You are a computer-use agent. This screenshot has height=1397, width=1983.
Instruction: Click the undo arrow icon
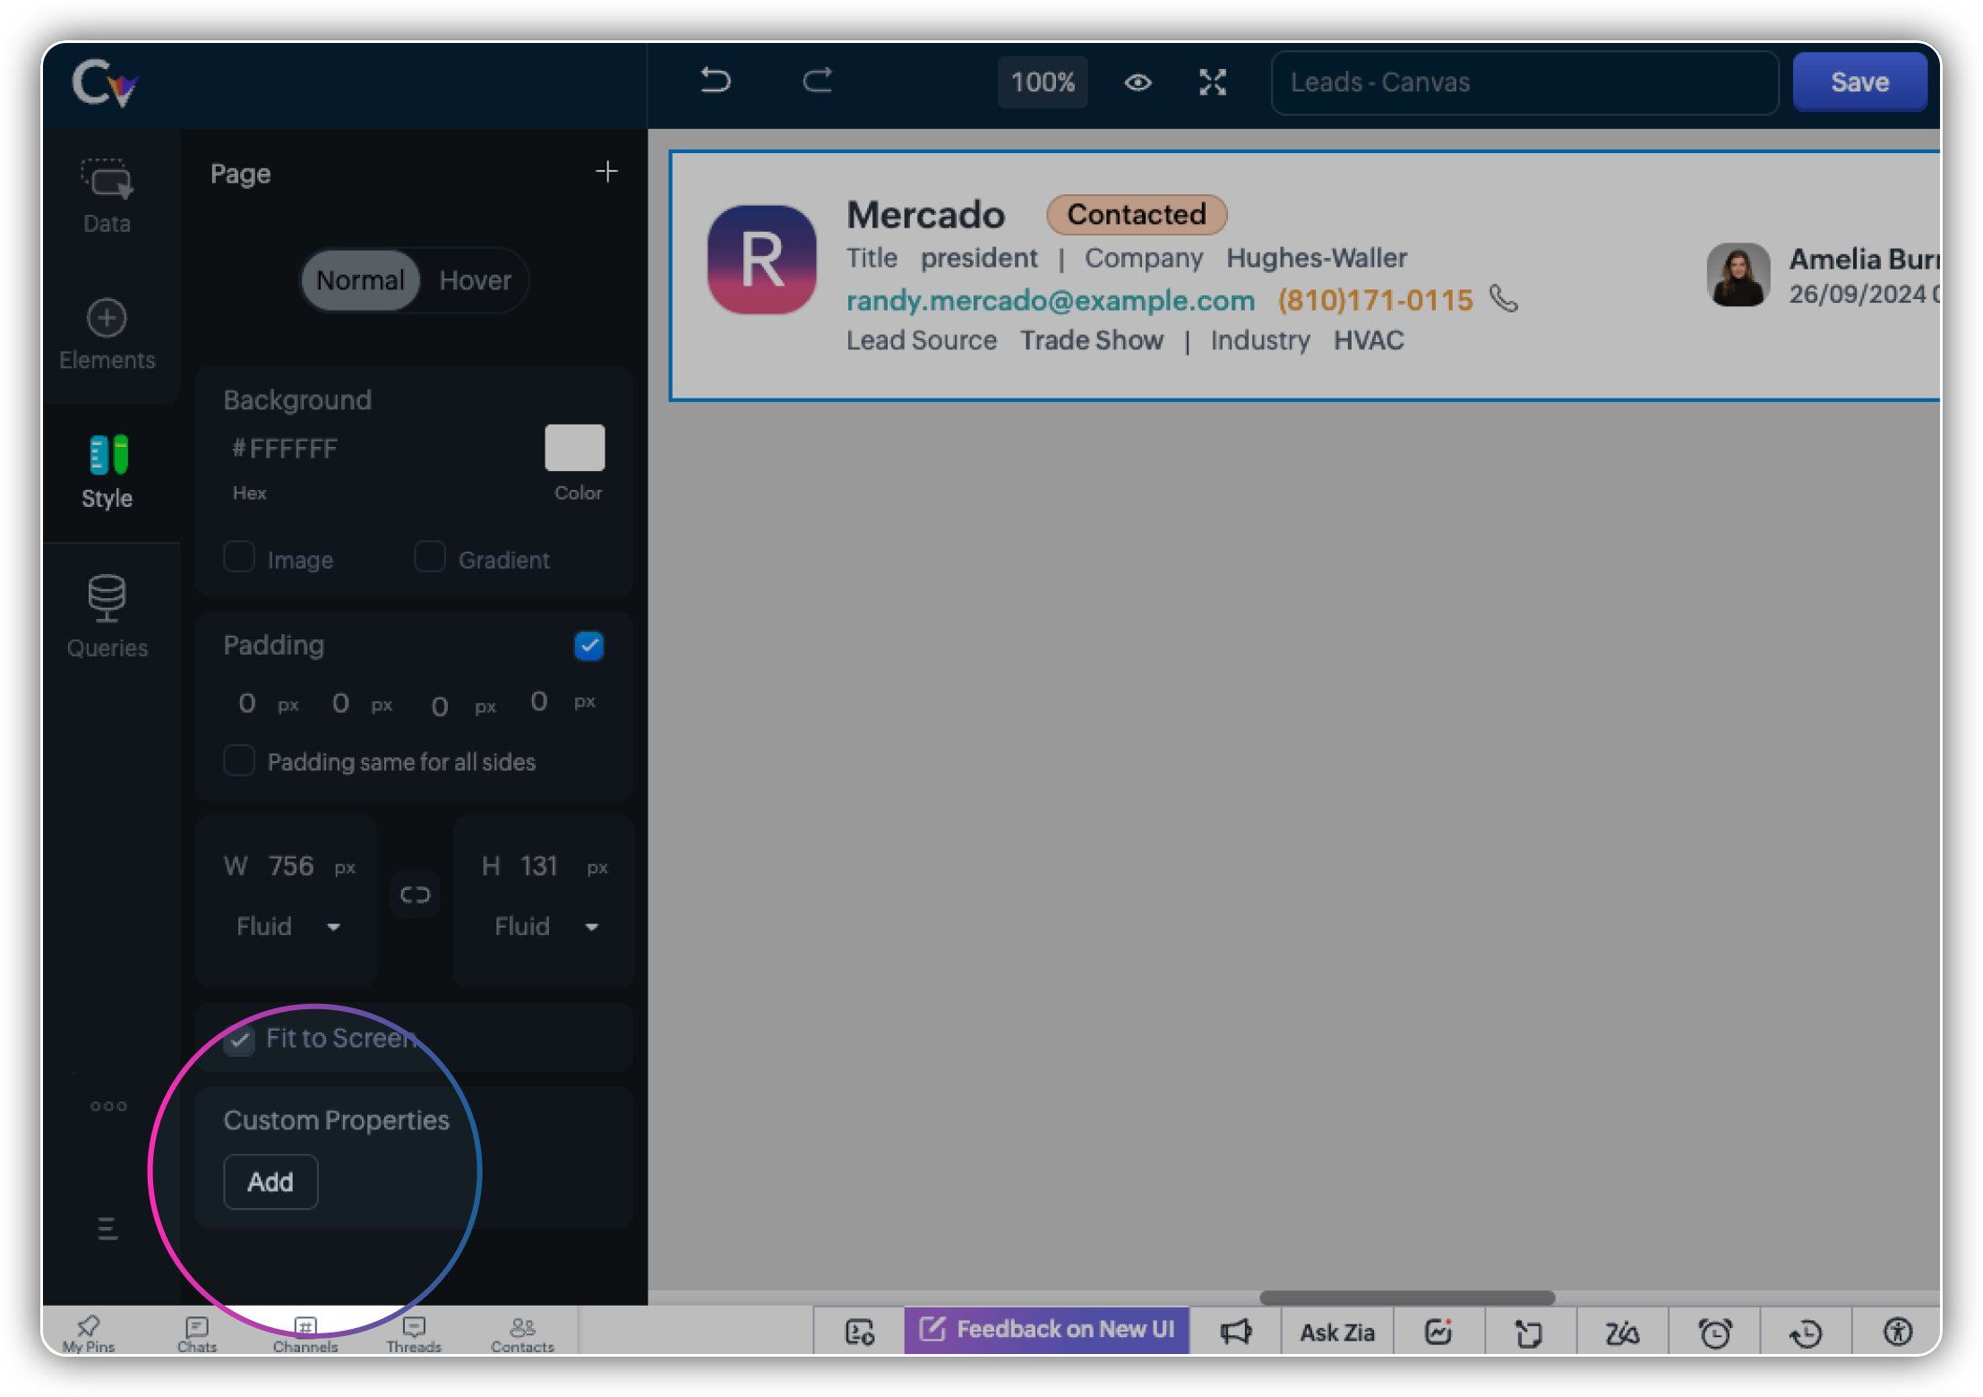coord(715,81)
